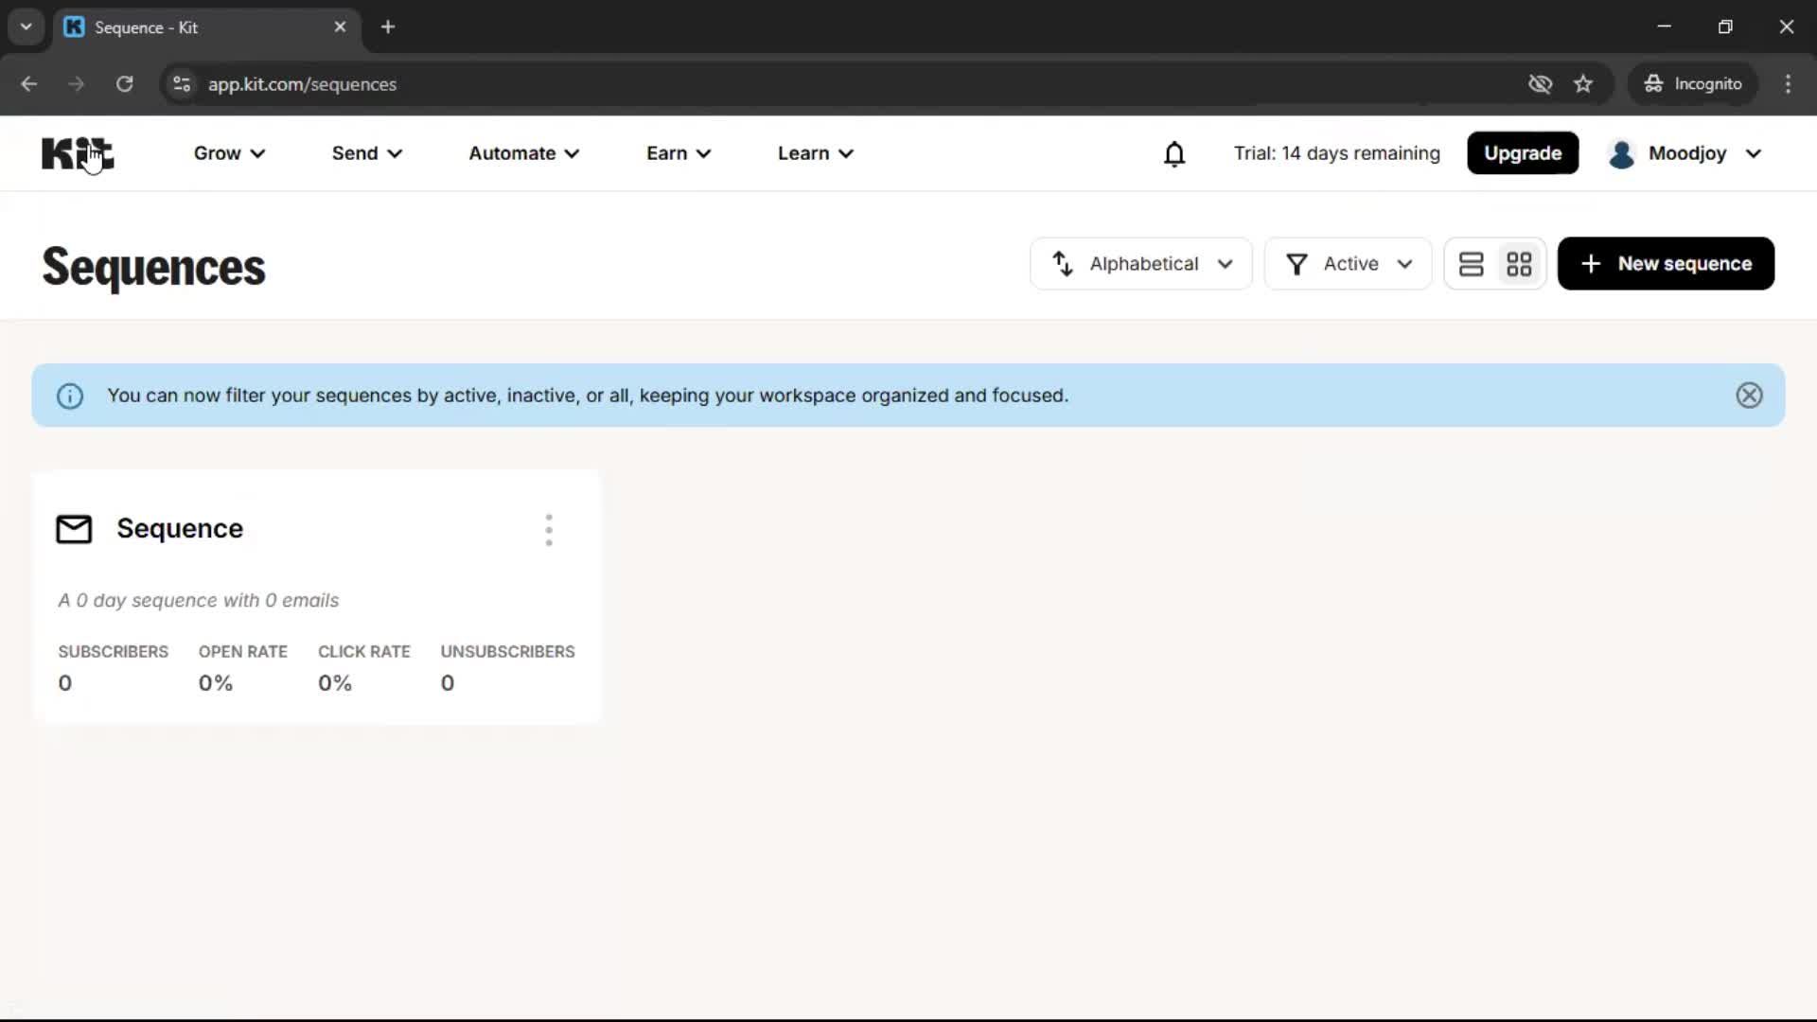Click the Incognito indicator icon
The image size is (1817, 1022).
1653,83
